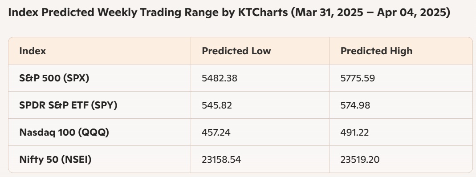Click the SPX predicted low 5482.38

point(220,78)
